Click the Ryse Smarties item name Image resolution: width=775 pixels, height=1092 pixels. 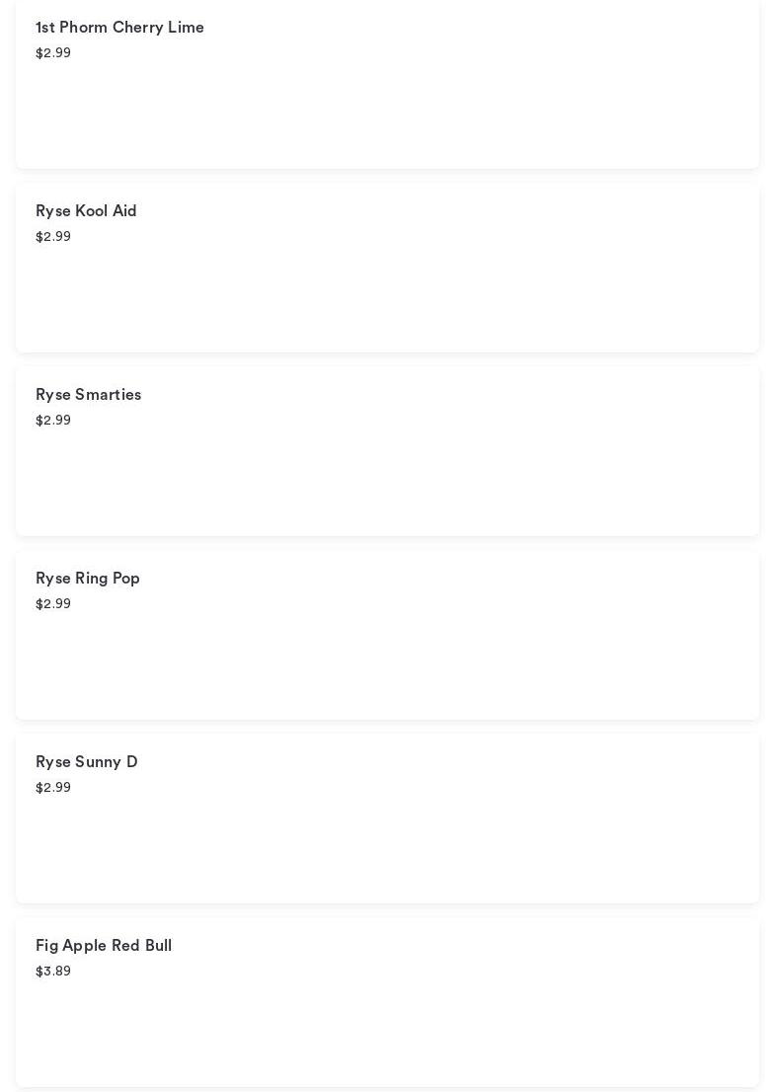(88, 395)
